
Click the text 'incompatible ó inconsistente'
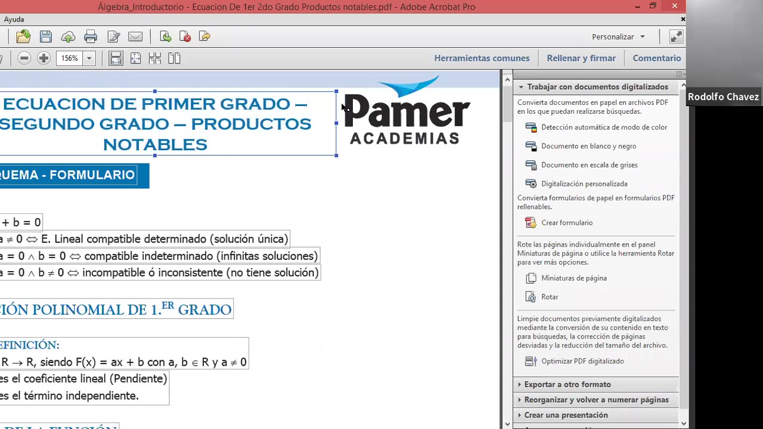153,273
